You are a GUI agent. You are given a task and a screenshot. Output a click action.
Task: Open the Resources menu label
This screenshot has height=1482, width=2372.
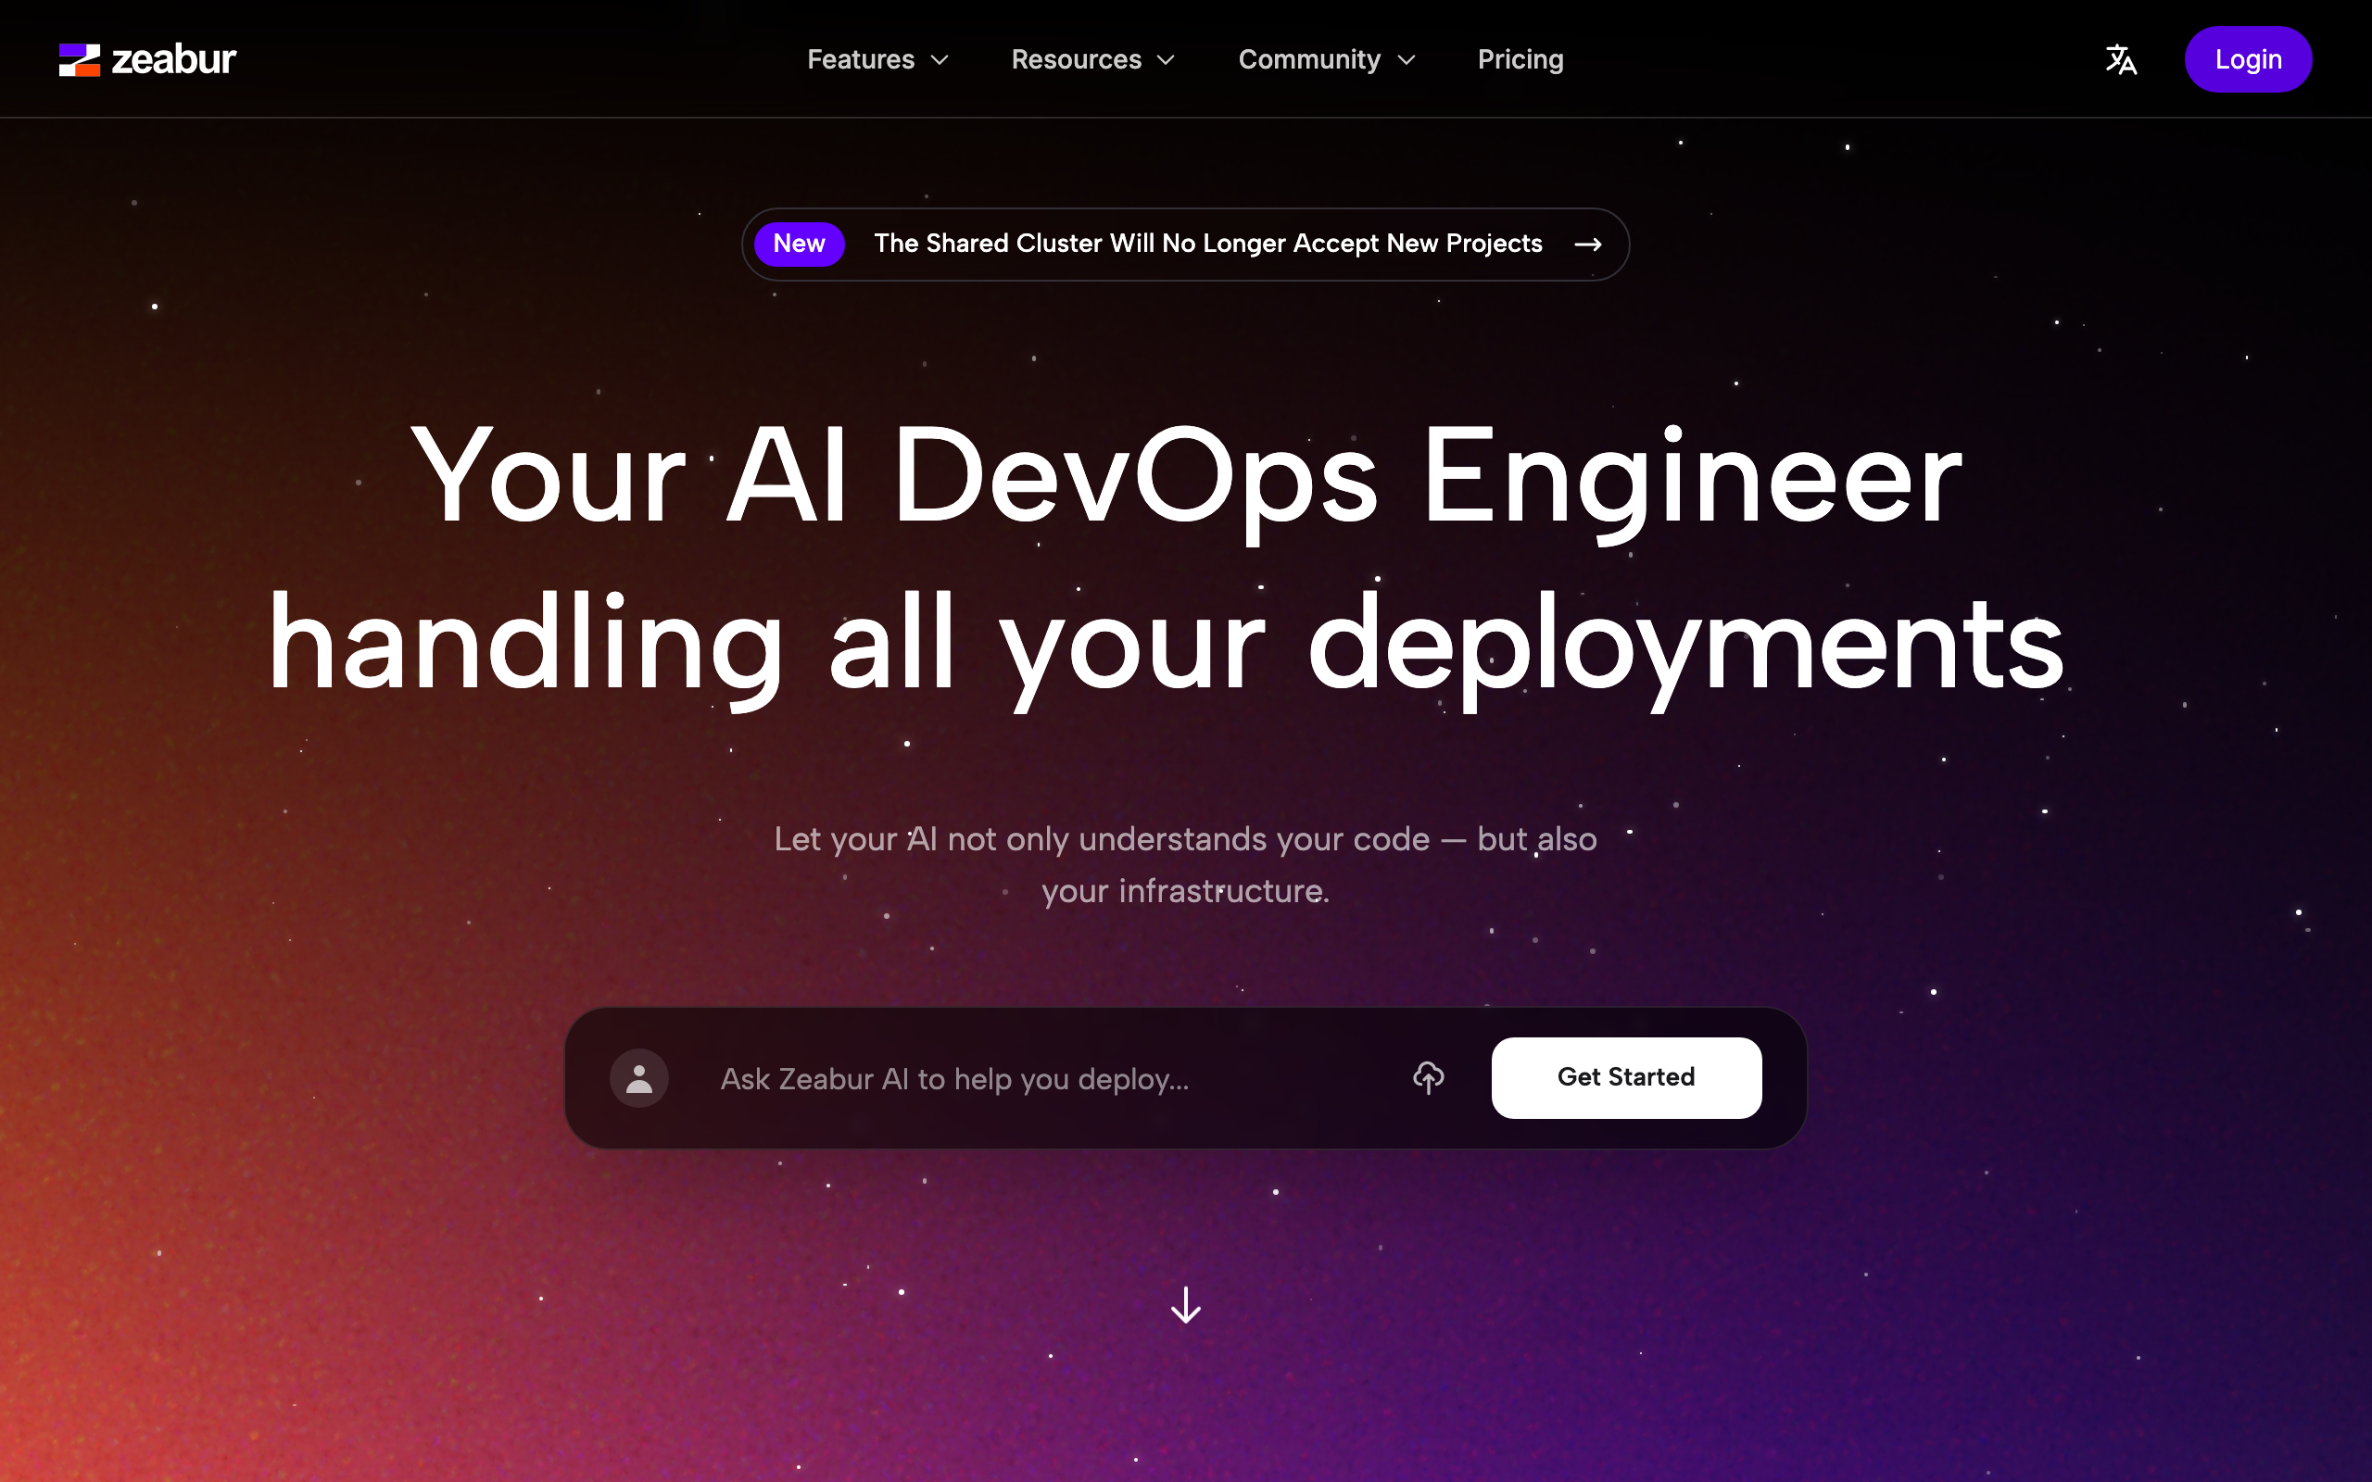point(1077,60)
